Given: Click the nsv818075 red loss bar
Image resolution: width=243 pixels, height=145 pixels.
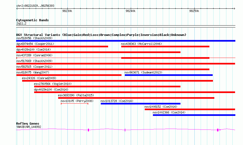Looking at the screenshot, I should (69, 75).
